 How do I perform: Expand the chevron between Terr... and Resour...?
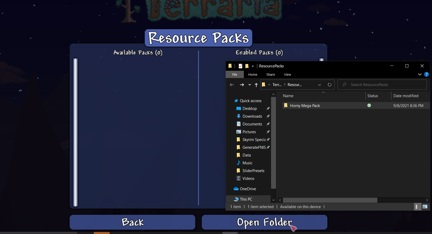click(x=285, y=84)
